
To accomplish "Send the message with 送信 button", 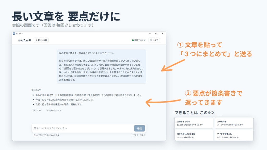I will [x=139, y=128].
